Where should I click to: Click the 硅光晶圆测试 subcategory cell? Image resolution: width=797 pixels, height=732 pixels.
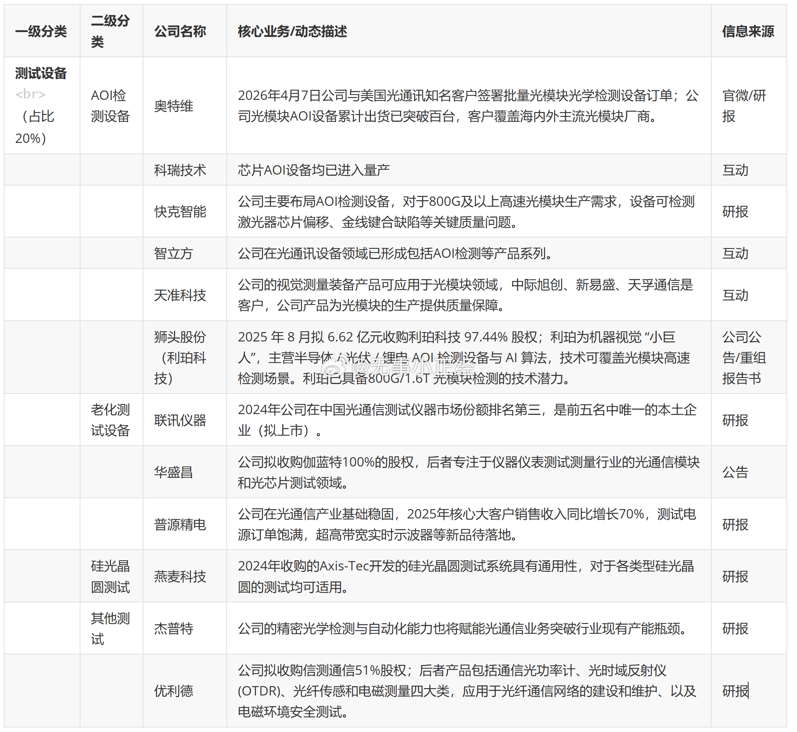tap(110, 577)
